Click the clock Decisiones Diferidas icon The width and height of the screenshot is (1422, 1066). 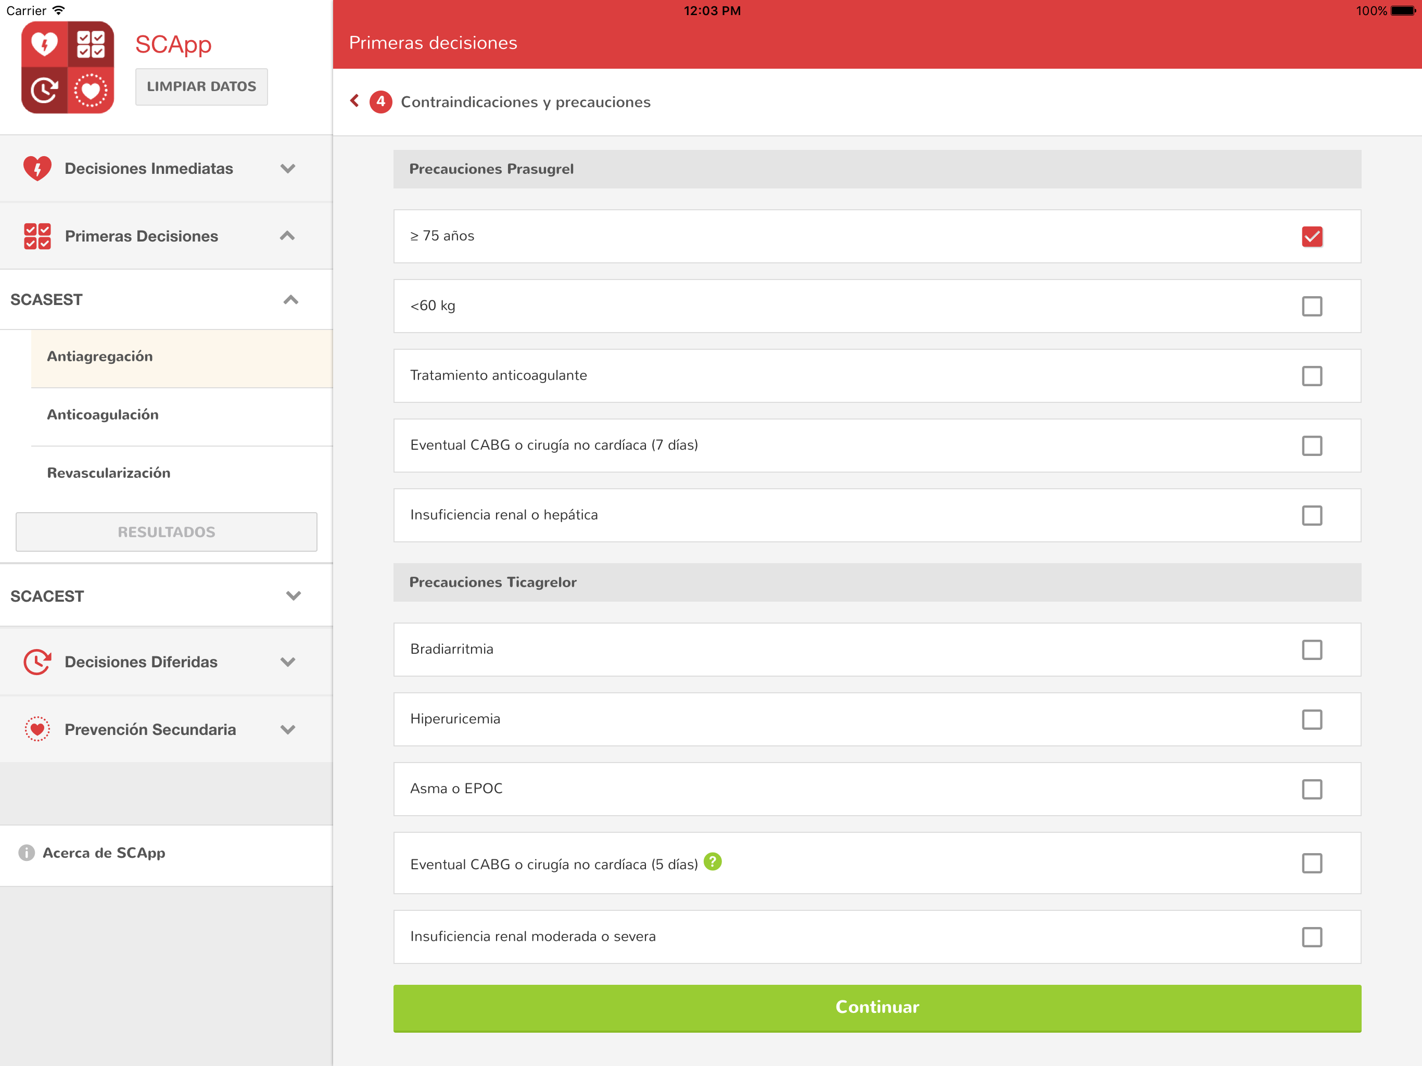tap(37, 662)
